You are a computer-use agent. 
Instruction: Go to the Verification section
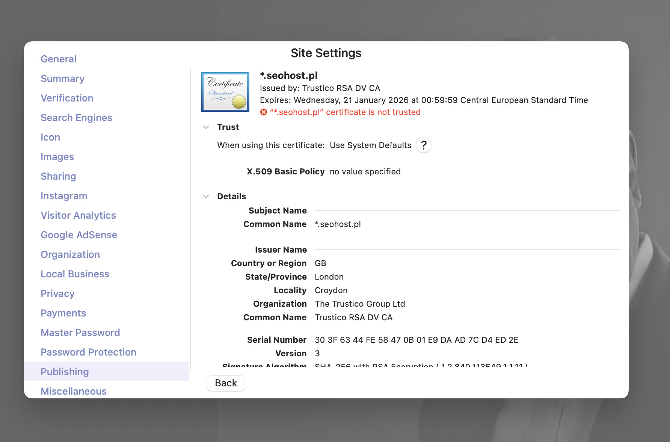[x=67, y=98]
